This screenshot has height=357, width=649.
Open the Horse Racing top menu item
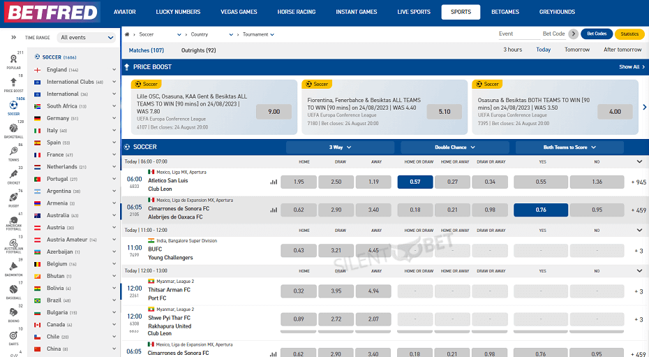(x=297, y=12)
